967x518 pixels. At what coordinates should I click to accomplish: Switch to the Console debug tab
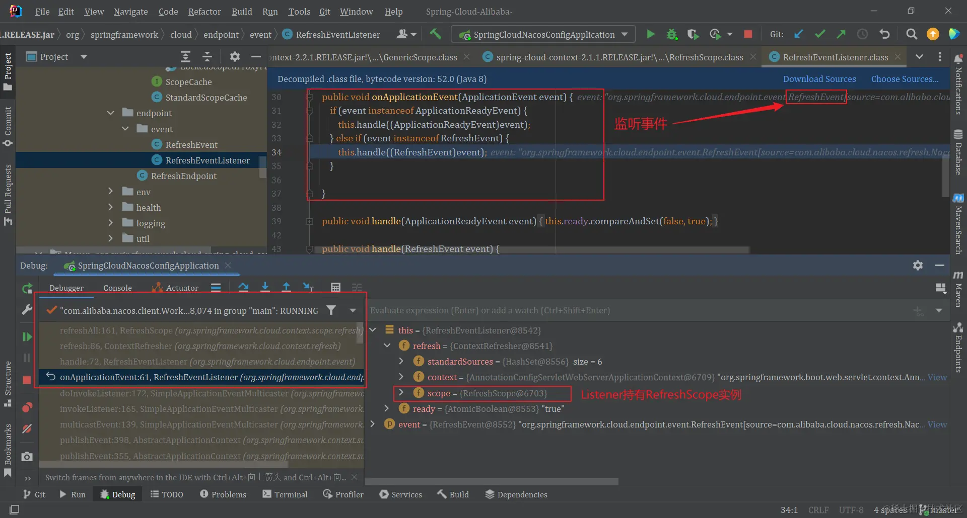click(x=117, y=288)
